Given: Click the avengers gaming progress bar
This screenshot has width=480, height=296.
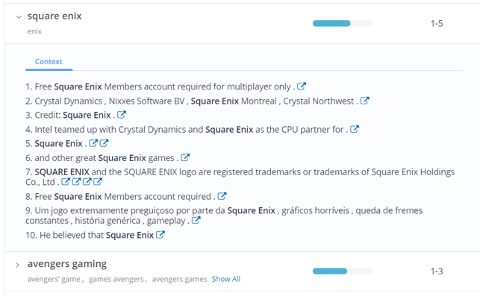Looking at the screenshot, I should (x=343, y=271).
